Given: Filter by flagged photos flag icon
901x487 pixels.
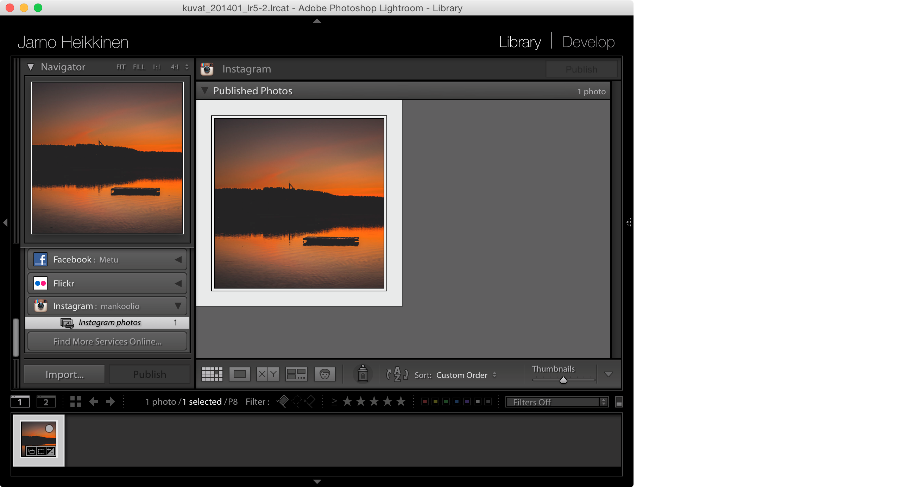Looking at the screenshot, I should 283,401.
